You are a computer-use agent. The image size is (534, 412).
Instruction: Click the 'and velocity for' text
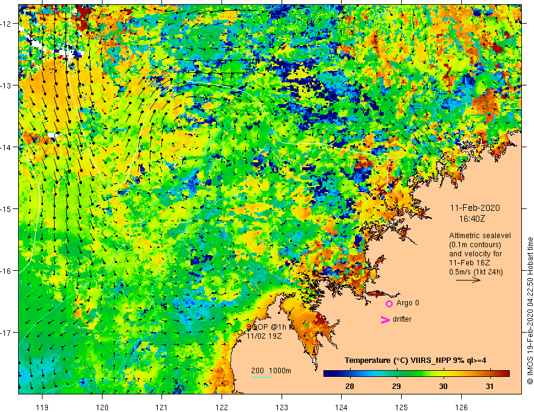(x=475, y=254)
